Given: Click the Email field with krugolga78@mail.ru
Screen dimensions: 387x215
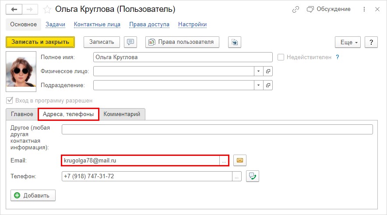Looking at the screenshot, I should (141, 160).
